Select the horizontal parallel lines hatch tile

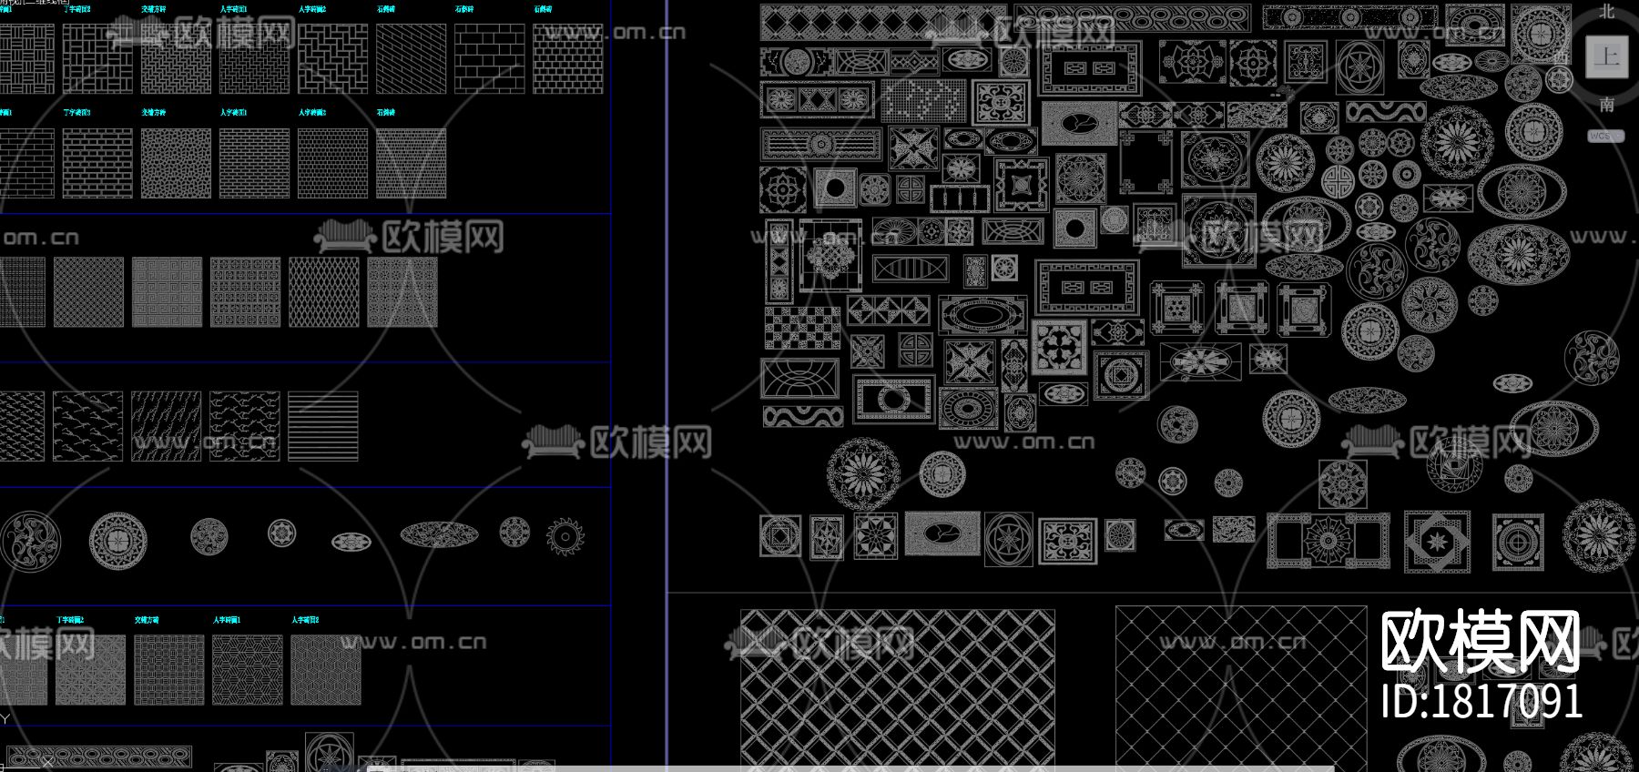point(323,427)
